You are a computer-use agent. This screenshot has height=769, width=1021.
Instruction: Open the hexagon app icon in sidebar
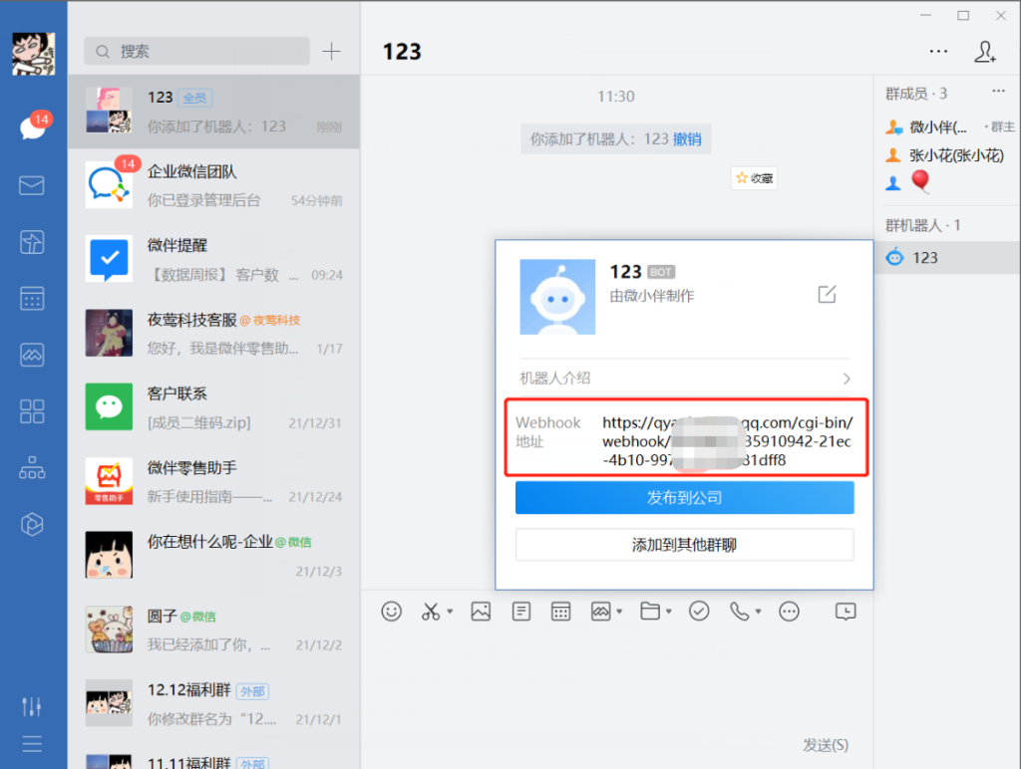tap(32, 524)
